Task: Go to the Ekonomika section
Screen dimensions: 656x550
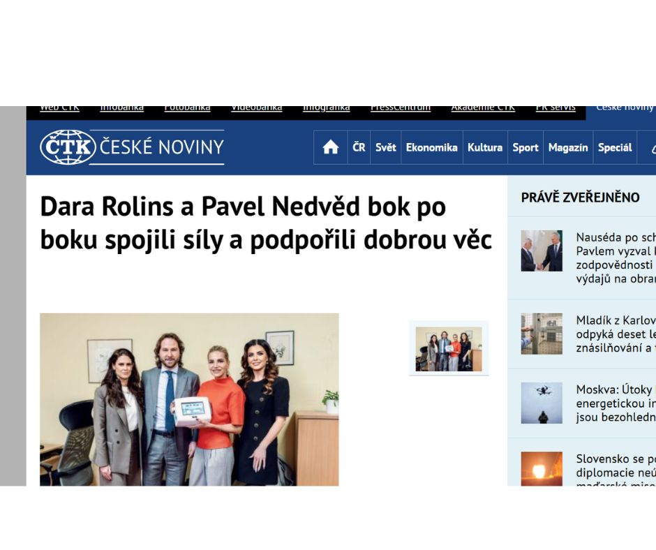Action: click(431, 147)
